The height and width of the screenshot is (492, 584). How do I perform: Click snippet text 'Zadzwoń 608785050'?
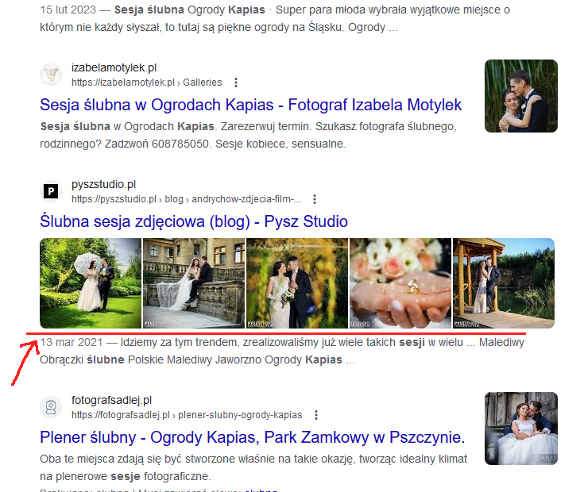coord(157,144)
